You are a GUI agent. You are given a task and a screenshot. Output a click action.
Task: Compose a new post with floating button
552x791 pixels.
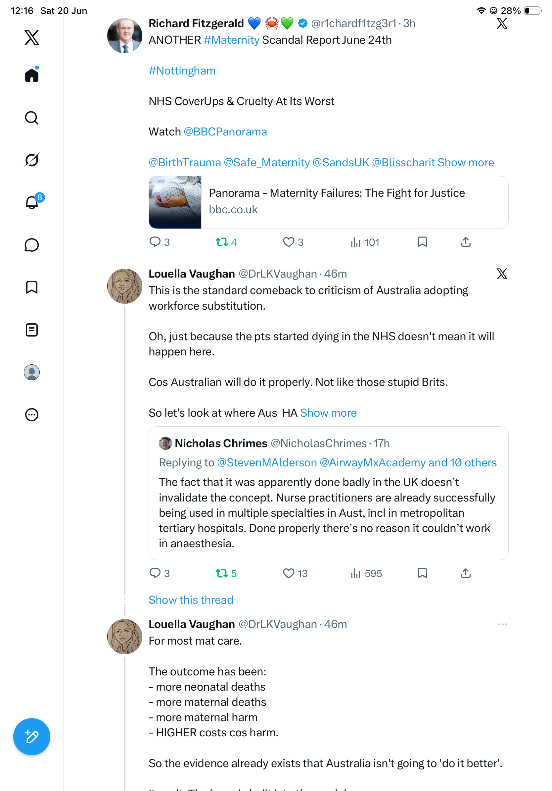click(x=32, y=737)
